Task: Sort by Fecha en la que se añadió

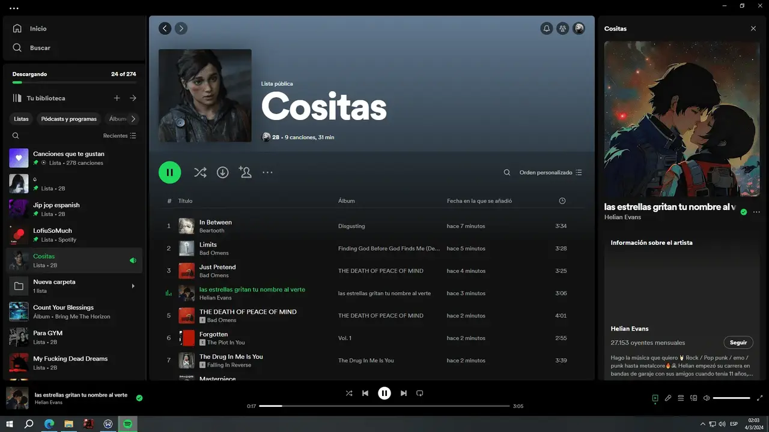Action: pos(479,201)
